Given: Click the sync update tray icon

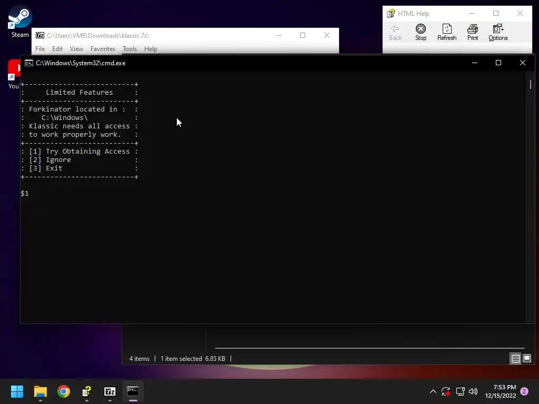Looking at the screenshot, I should point(446,391).
